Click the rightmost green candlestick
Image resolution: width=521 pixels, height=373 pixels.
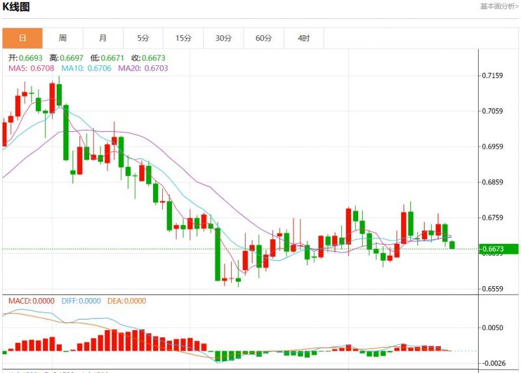click(x=452, y=245)
